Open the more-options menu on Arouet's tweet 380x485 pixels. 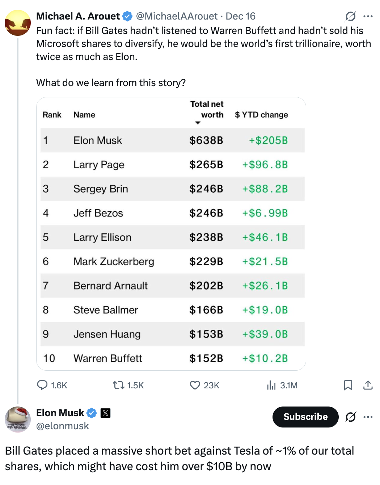(368, 16)
